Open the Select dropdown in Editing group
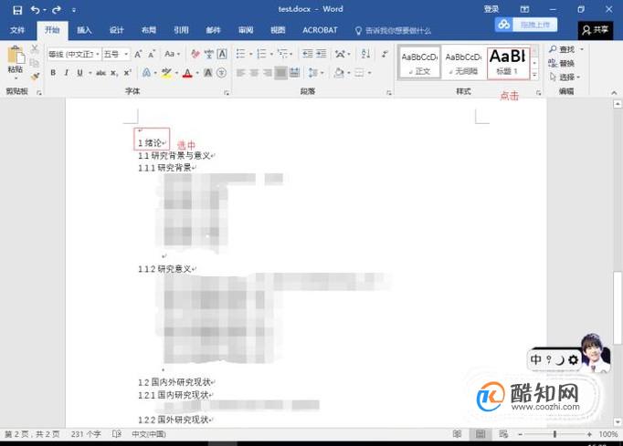Screen dimensions: 623x446 565,77
